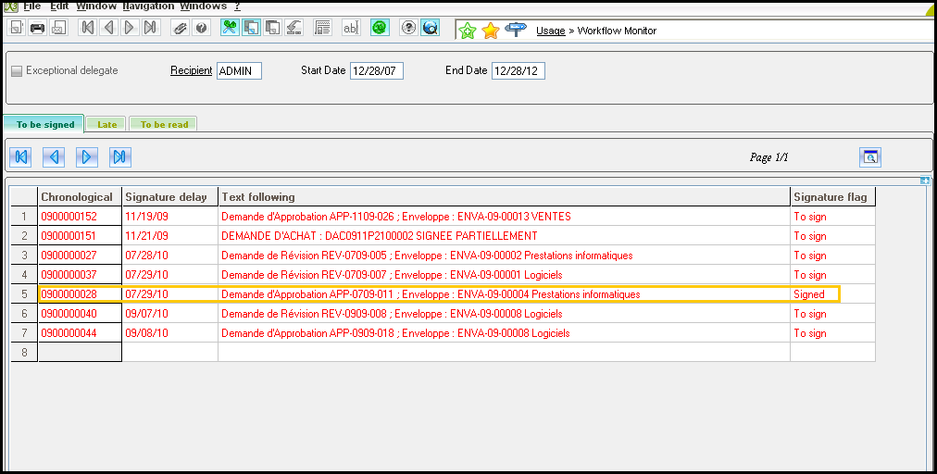
Task: Click the blue signpost navigation icon
Action: pyautogui.click(x=515, y=30)
